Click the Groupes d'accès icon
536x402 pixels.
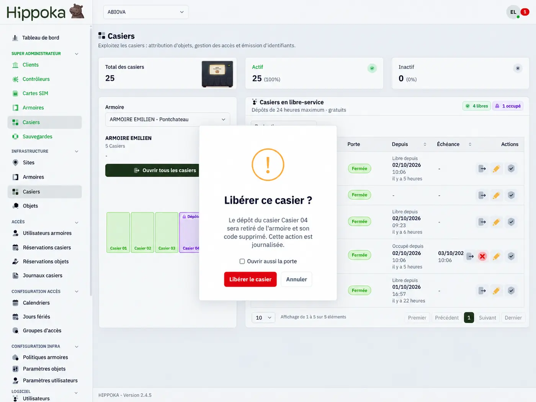point(15,330)
